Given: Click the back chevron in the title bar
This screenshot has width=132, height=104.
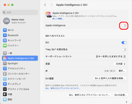Looking at the screenshot, I should point(45,5).
